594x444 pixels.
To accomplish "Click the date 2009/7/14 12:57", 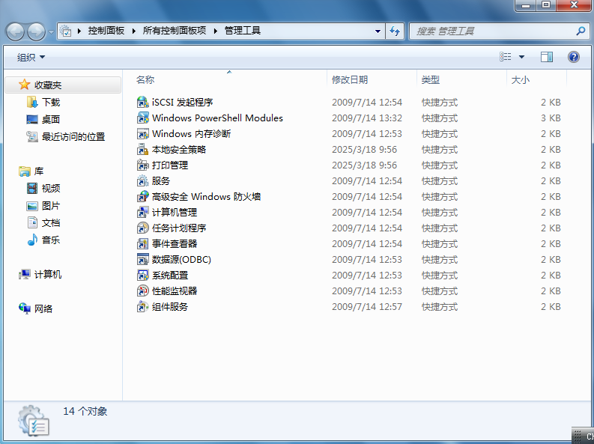I will tap(367, 306).
